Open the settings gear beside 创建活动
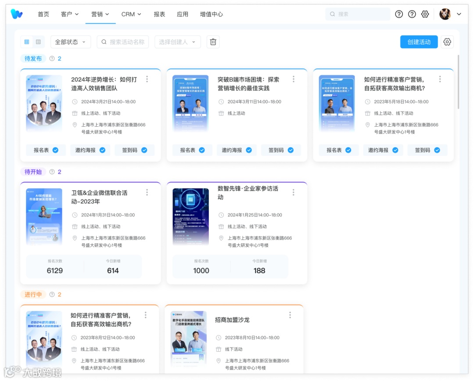The height and width of the screenshot is (381, 474). (x=447, y=42)
